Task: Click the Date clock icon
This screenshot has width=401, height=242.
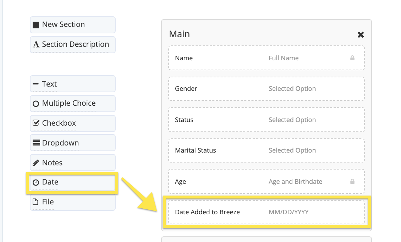Action: coord(36,182)
